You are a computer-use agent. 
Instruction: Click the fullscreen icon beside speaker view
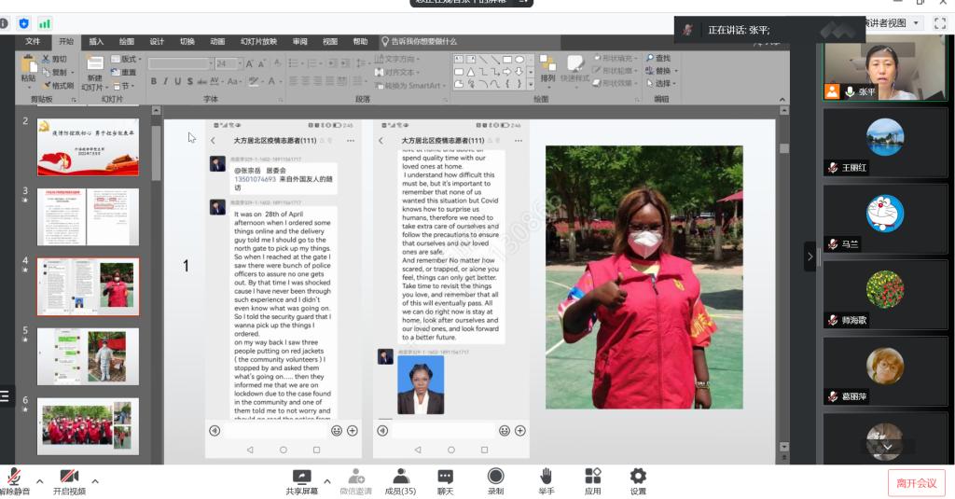[x=941, y=22]
